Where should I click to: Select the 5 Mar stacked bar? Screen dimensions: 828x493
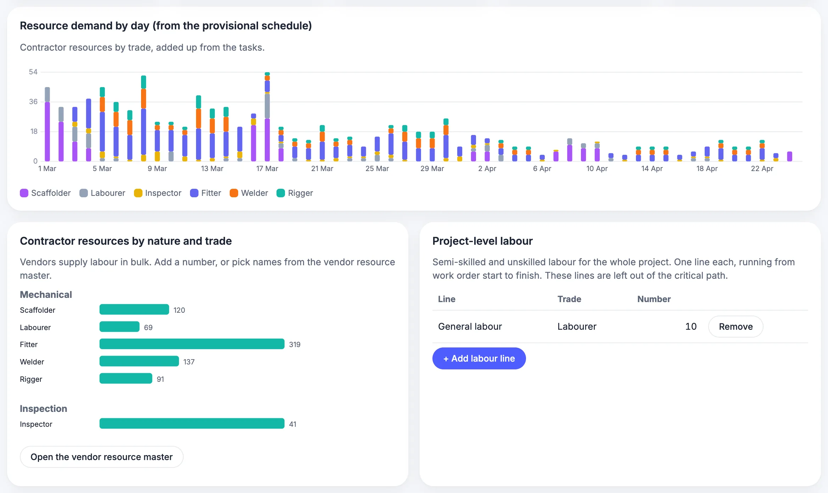point(102,124)
